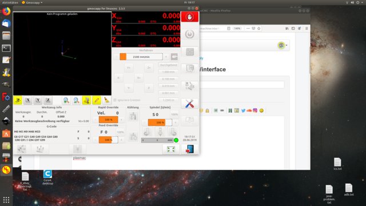The image size is (366, 206).
Task: Adjust the Spindel override slider
Action: pos(160,122)
